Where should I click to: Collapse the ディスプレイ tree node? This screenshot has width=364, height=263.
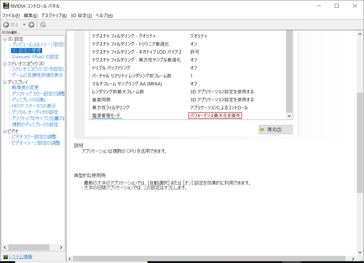point(5,82)
